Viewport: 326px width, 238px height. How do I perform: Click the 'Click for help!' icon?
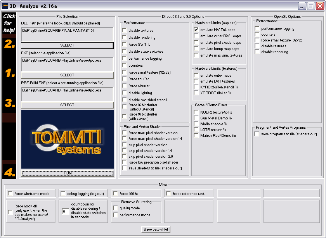[x=9, y=24]
